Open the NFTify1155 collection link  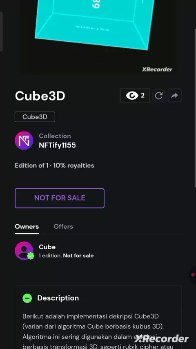click(x=58, y=145)
